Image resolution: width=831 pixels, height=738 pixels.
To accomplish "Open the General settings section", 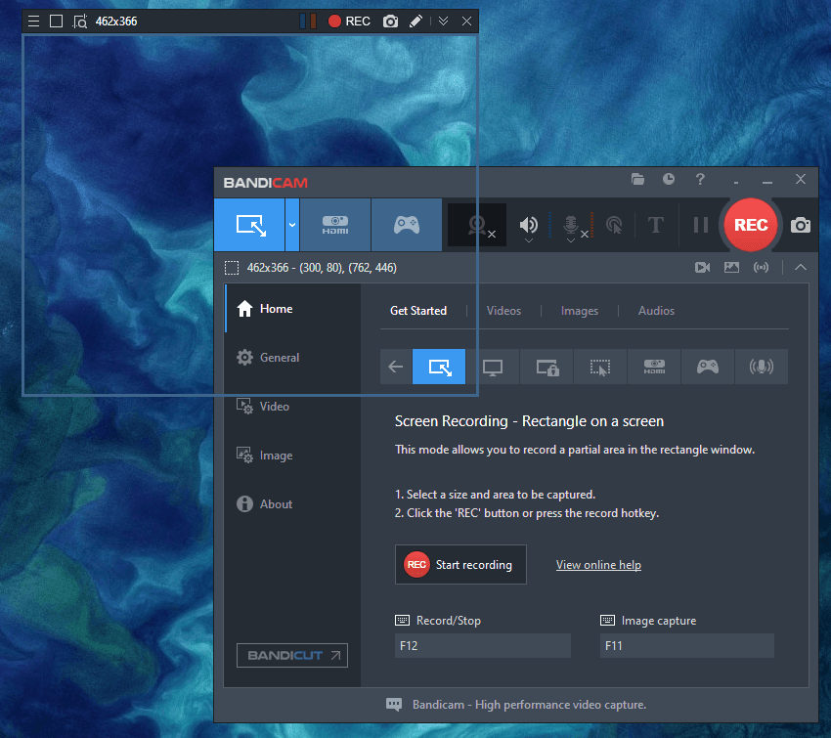I will pos(279,358).
